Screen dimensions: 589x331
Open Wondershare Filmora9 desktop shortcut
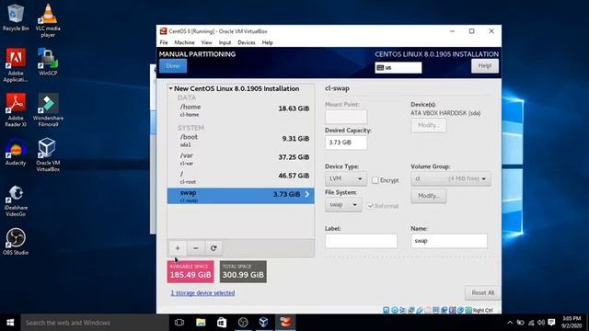tap(48, 110)
